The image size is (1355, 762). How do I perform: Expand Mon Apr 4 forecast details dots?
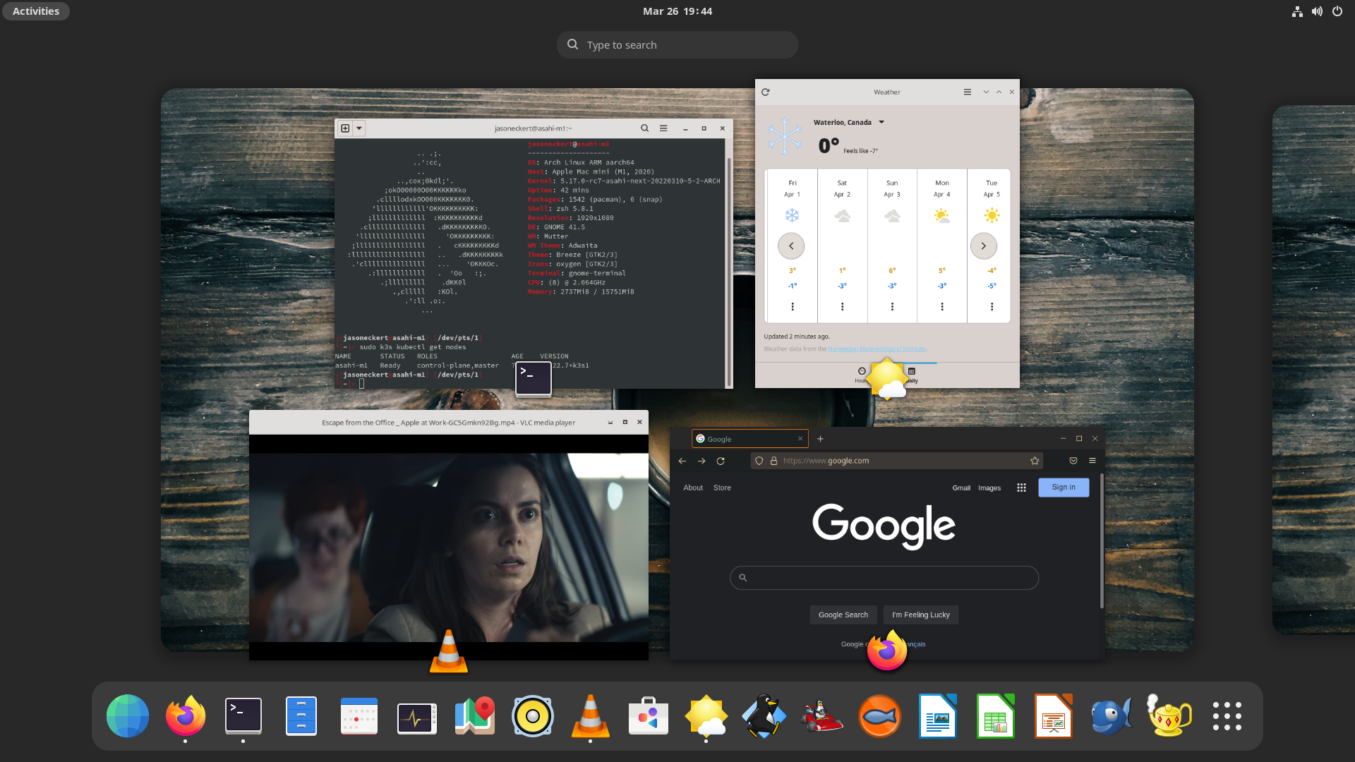942,306
